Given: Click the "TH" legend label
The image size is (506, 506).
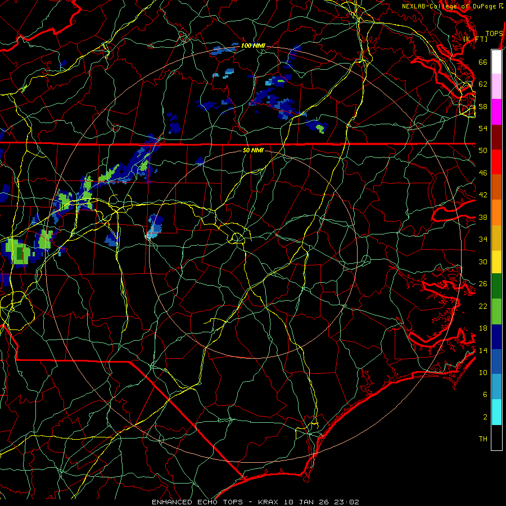Looking at the screenshot, I should [x=483, y=439].
